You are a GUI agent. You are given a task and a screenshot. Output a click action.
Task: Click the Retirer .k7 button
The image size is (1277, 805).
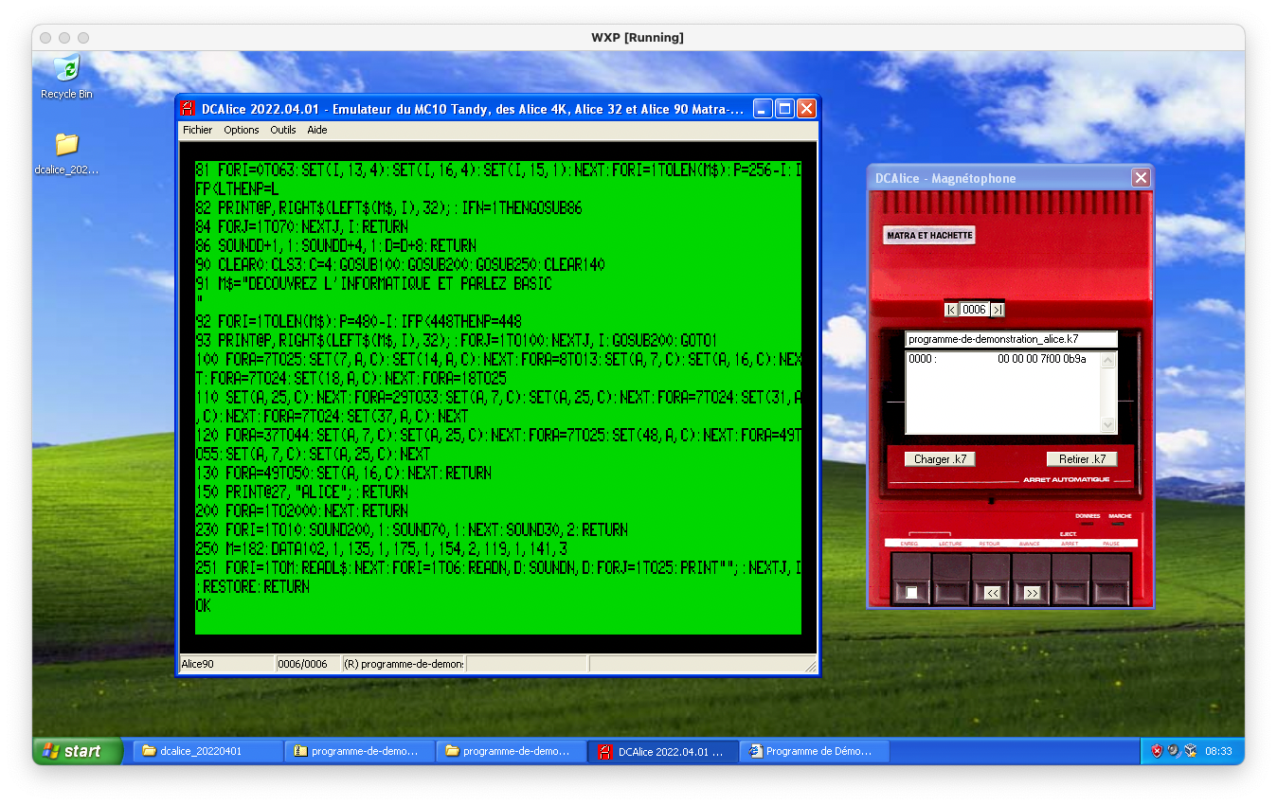pyautogui.click(x=1082, y=459)
